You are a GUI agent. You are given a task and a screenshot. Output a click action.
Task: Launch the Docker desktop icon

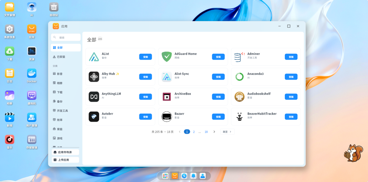click(x=32, y=73)
